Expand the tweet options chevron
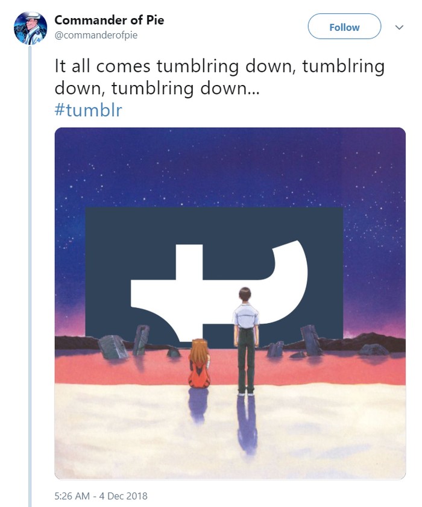 398,27
